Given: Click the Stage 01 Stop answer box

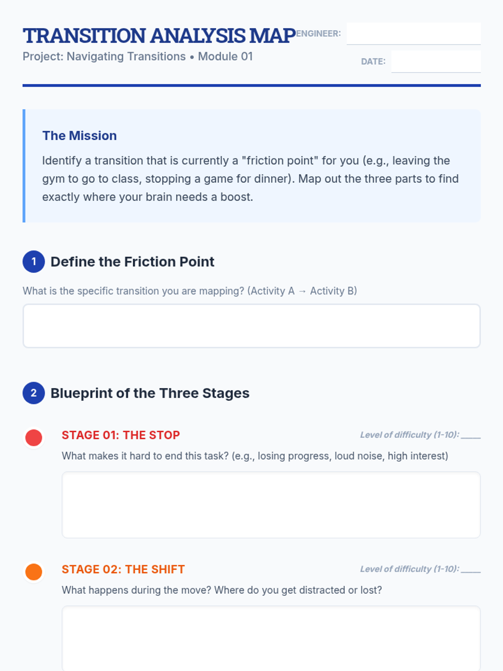Looking at the screenshot, I should click(x=271, y=505).
